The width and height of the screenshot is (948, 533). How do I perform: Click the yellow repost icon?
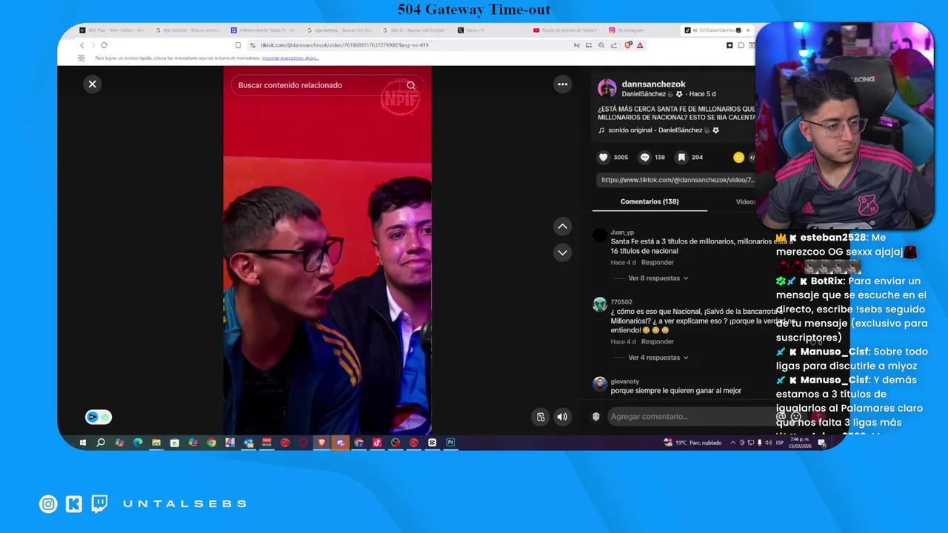click(x=738, y=157)
